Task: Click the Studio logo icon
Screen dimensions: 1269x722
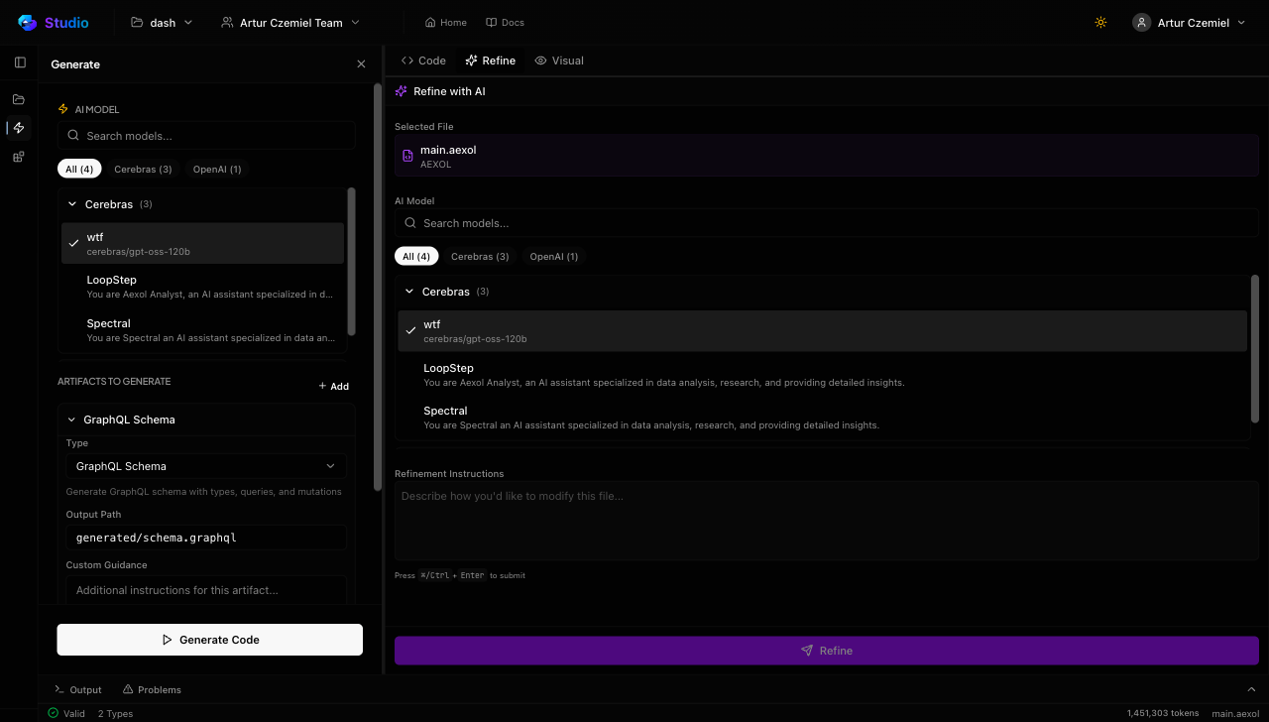Action: click(27, 22)
